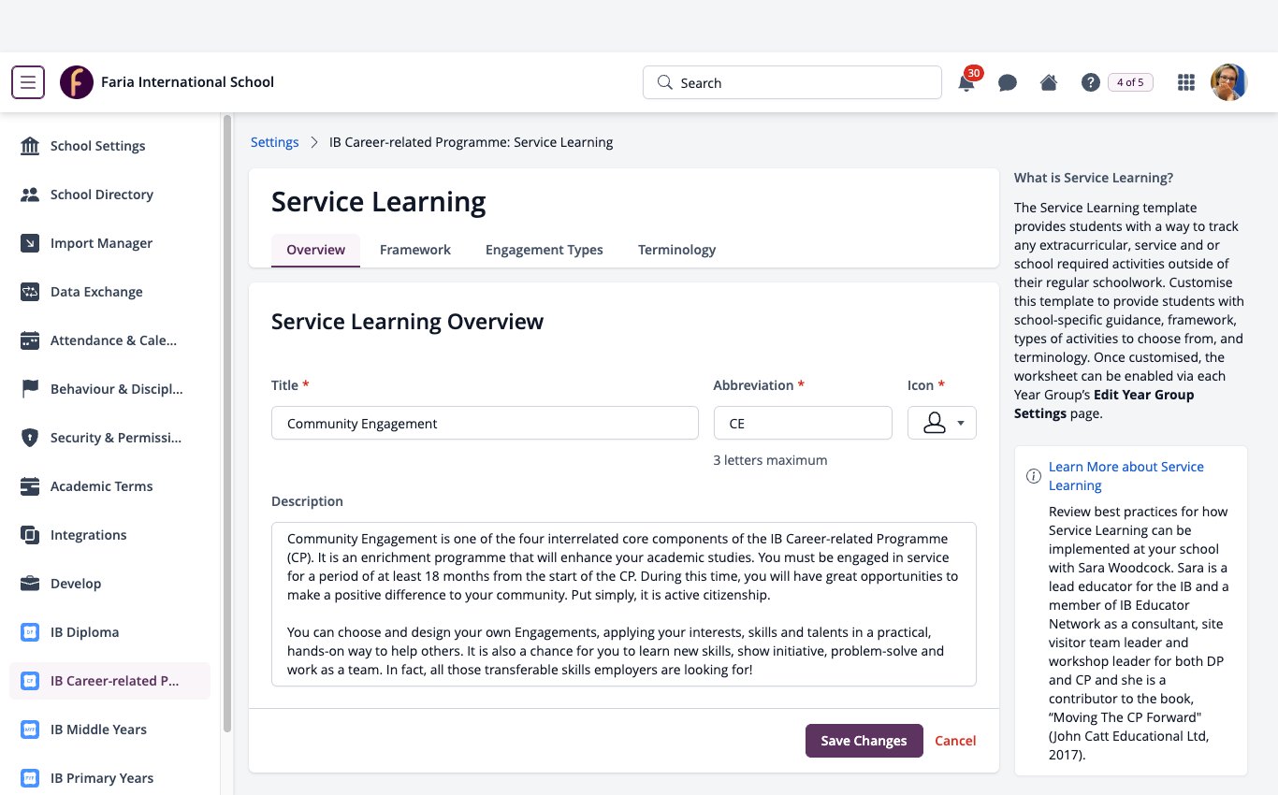1278x795 pixels.
Task: Click the 4 of 5 progress badge
Action: coord(1130,82)
